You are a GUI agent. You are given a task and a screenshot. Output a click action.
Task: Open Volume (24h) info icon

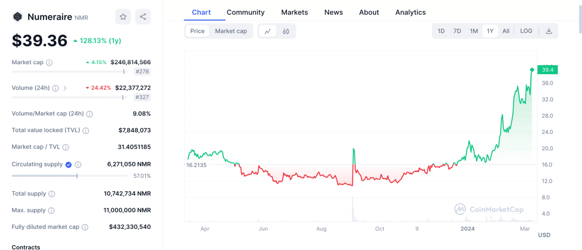(55, 88)
